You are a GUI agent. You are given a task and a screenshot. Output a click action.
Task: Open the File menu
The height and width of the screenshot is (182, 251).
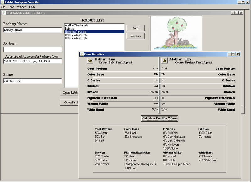click(3, 7)
